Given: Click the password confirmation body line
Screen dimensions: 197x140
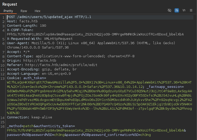Looking at the screenshot, I should click(x=79, y=135).
